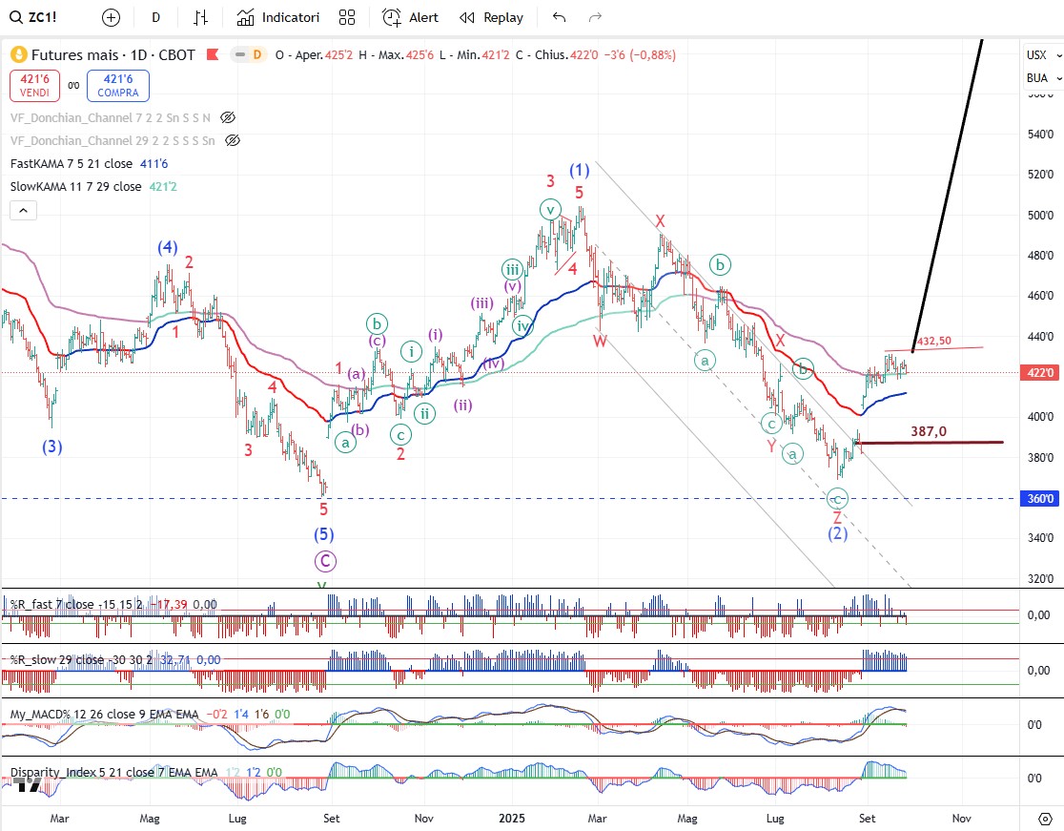Show the VF_Donchian_Channel 29 indicator
Image resolution: width=1064 pixels, height=831 pixels.
click(232, 140)
